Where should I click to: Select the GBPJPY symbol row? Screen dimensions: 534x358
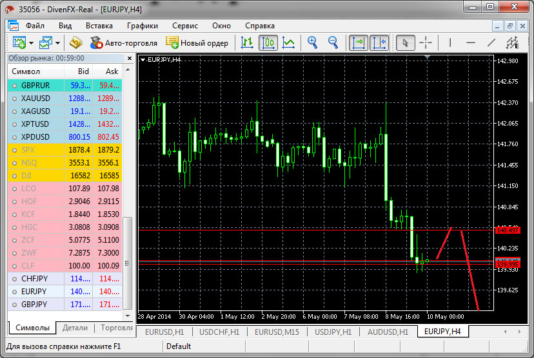point(64,305)
